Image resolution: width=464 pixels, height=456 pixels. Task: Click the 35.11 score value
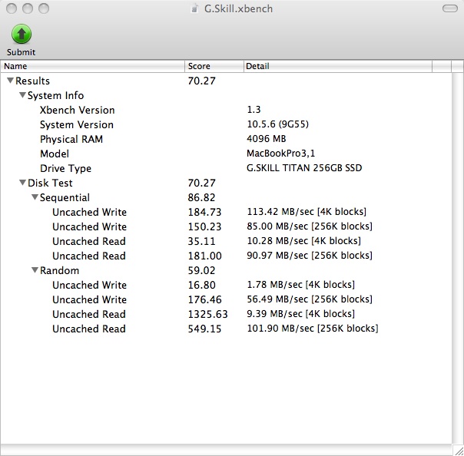pos(202,241)
